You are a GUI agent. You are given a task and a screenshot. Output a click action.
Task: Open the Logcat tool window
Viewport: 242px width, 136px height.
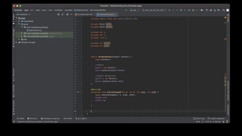[81, 119]
